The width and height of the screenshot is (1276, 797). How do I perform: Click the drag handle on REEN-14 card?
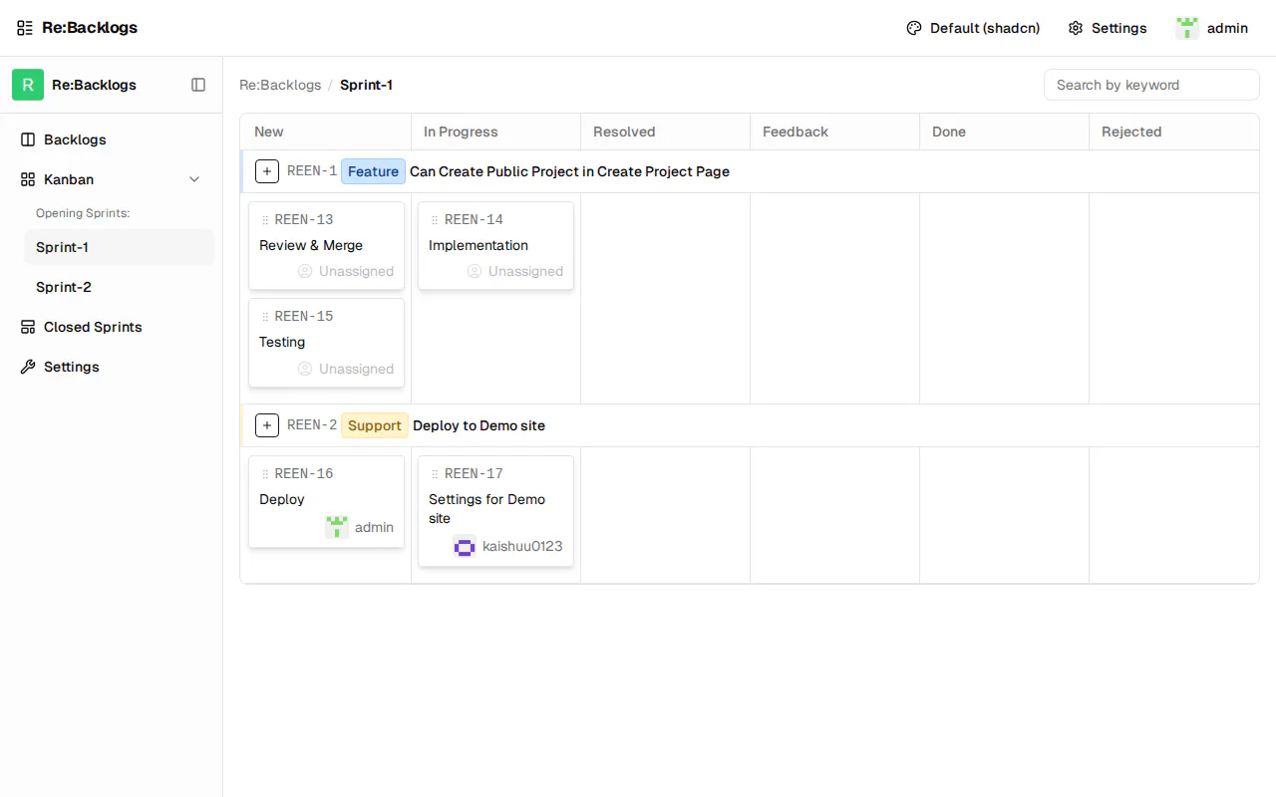click(x=435, y=220)
